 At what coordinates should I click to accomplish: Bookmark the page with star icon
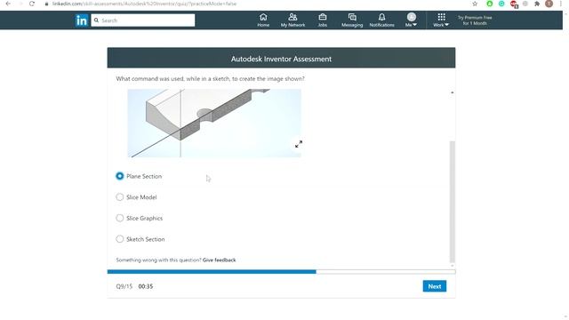pyautogui.click(x=475, y=4)
